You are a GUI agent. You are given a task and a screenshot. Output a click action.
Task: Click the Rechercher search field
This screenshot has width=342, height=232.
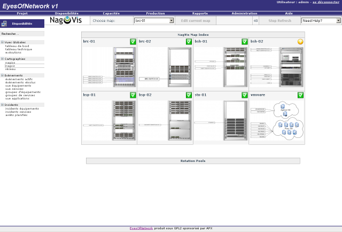coord(22,34)
